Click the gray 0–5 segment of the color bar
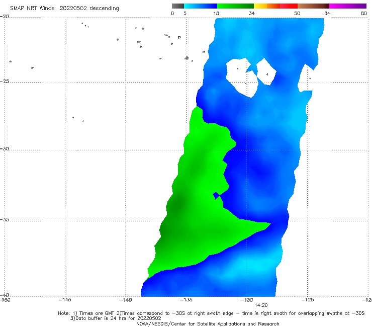372x327 pixels. [x=177, y=6]
